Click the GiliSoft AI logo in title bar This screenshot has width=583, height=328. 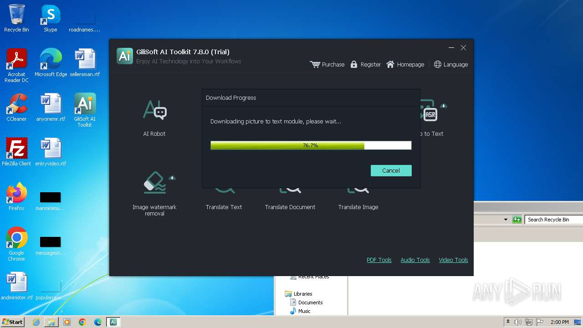[125, 56]
